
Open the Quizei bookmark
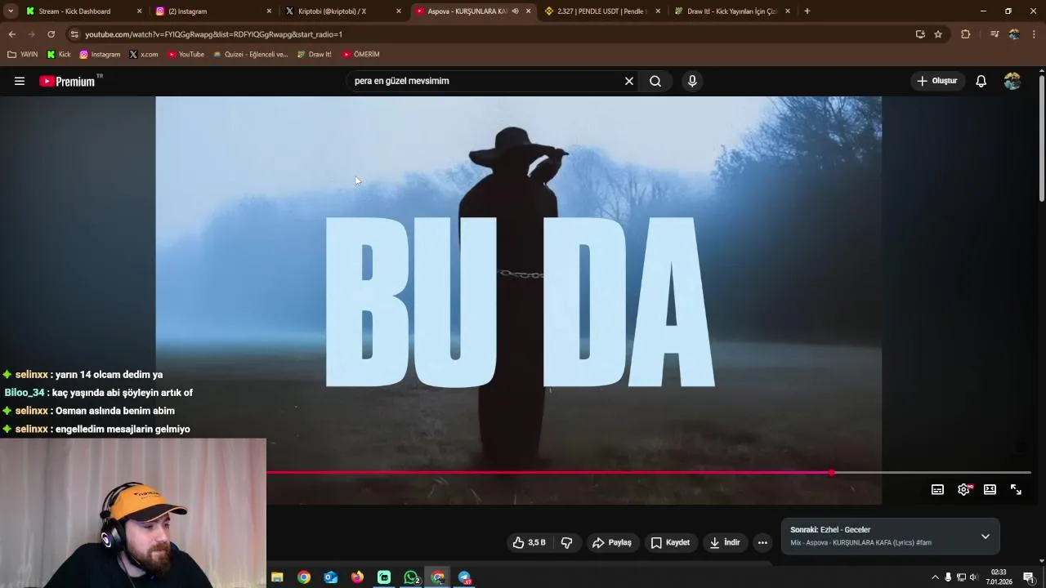[250, 55]
